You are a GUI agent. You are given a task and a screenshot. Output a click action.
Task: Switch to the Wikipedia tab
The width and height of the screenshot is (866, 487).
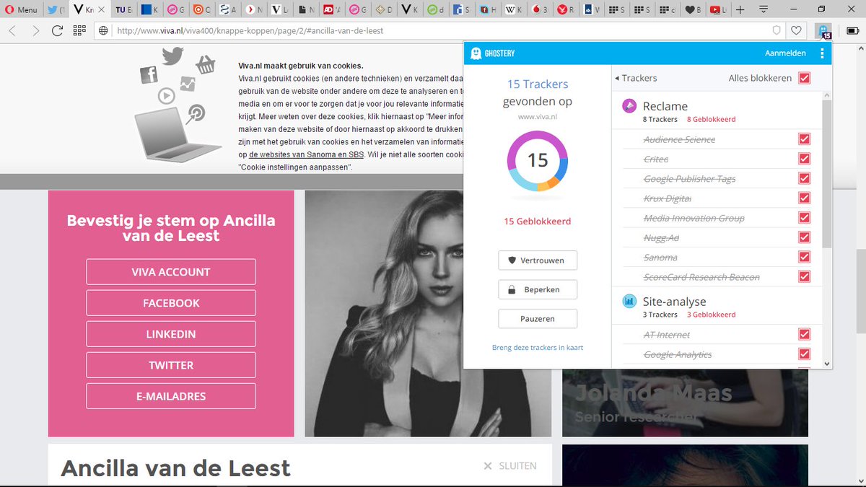pos(515,9)
